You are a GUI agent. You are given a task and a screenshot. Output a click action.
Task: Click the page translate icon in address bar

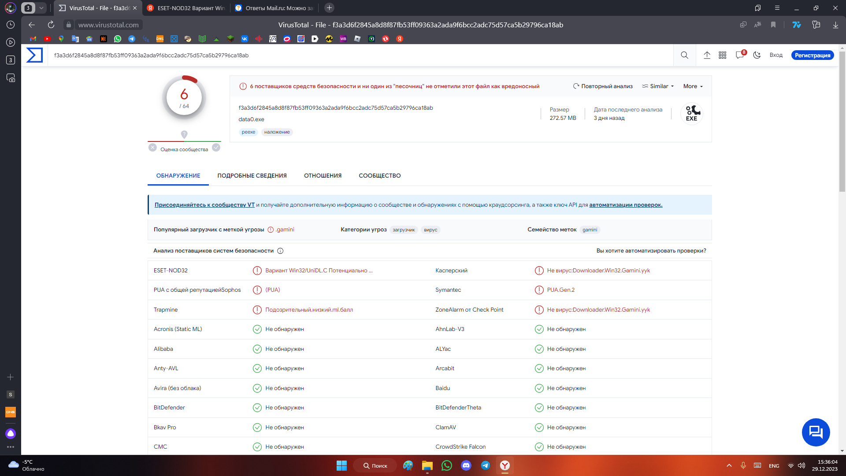click(757, 25)
